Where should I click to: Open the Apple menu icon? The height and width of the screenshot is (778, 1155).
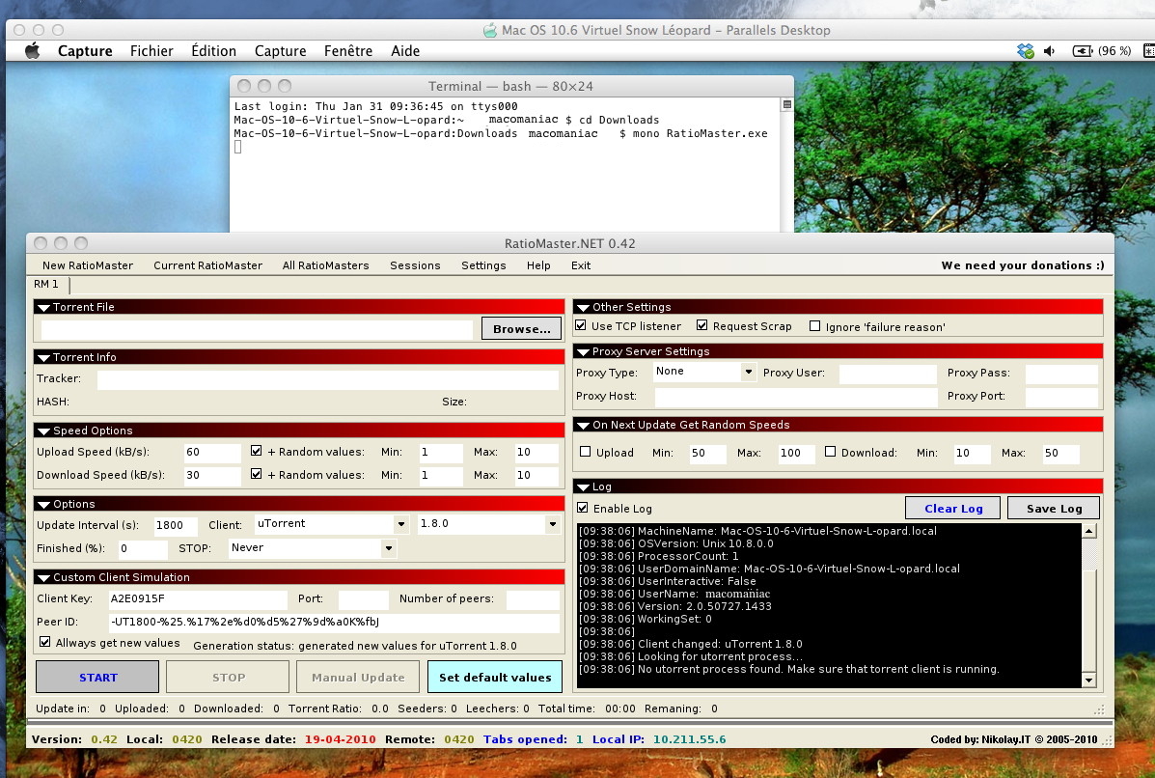(33, 51)
